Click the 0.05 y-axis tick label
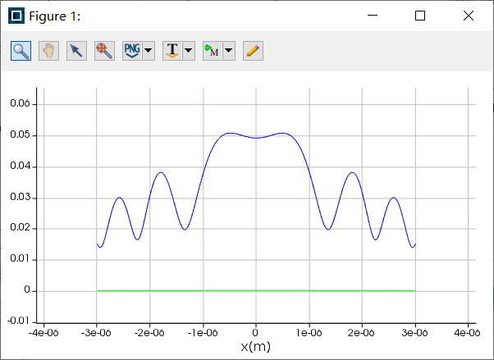The width and height of the screenshot is (494, 360). click(x=20, y=134)
